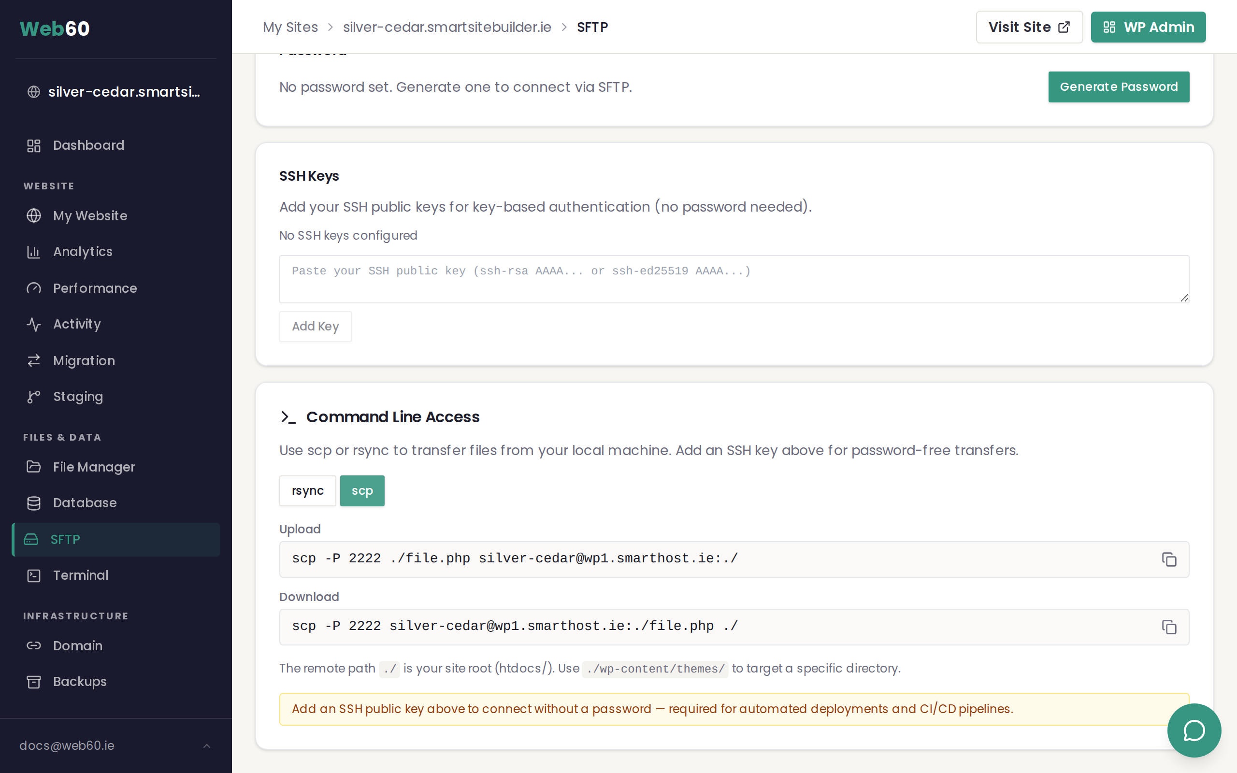The width and height of the screenshot is (1237, 773).
Task: Click My Sites breadcrumb link
Action: 290,27
